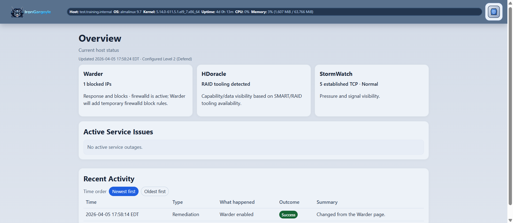Switch time order to Oldest first
The height and width of the screenshot is (223, 513).
[155, 191]
